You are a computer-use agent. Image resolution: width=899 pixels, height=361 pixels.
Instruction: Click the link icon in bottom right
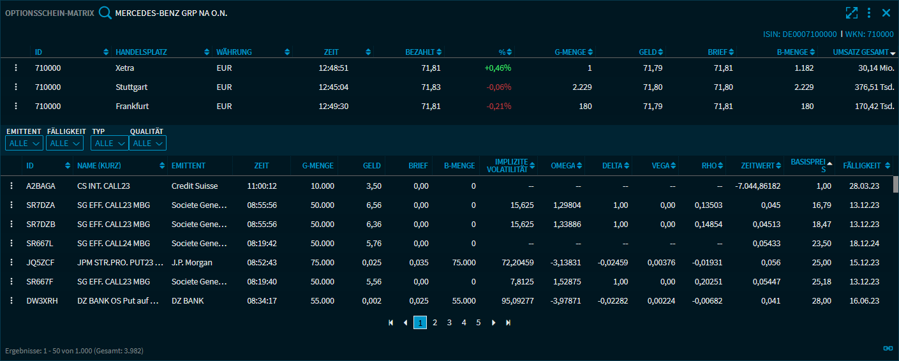tap(887, 348)
